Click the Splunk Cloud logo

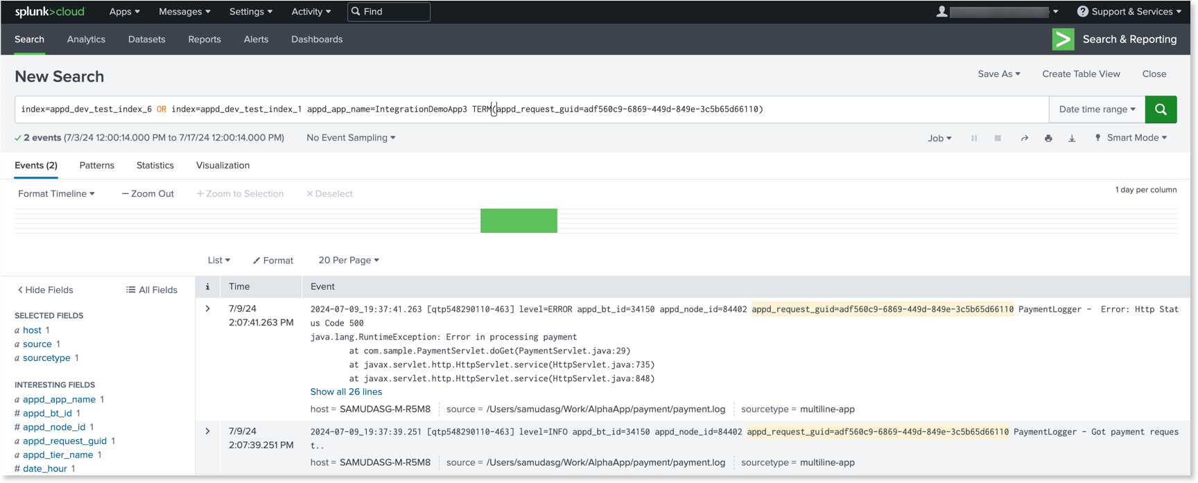point(49,12)
